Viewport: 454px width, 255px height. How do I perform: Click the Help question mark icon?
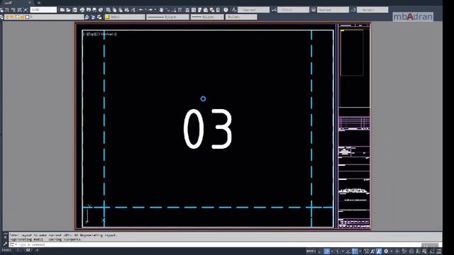click(226, 10)
